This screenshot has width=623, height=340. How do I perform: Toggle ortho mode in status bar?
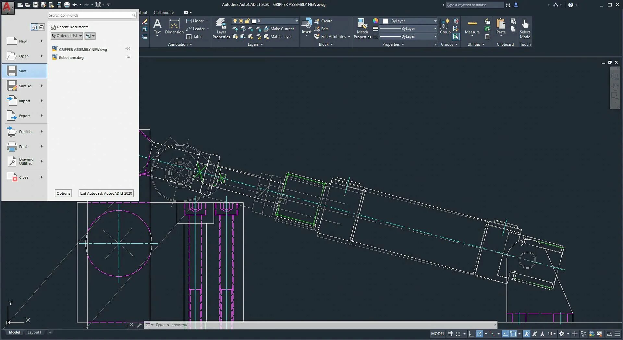(x=471, y=334)
